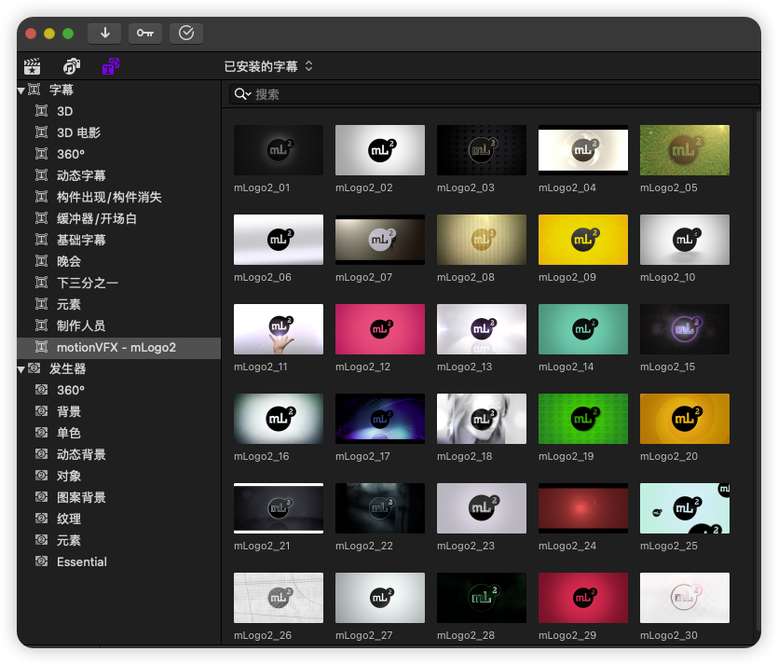Select the crimson mLogo2_29 thumbnail
Screen dimensions: 778x665
583,598
